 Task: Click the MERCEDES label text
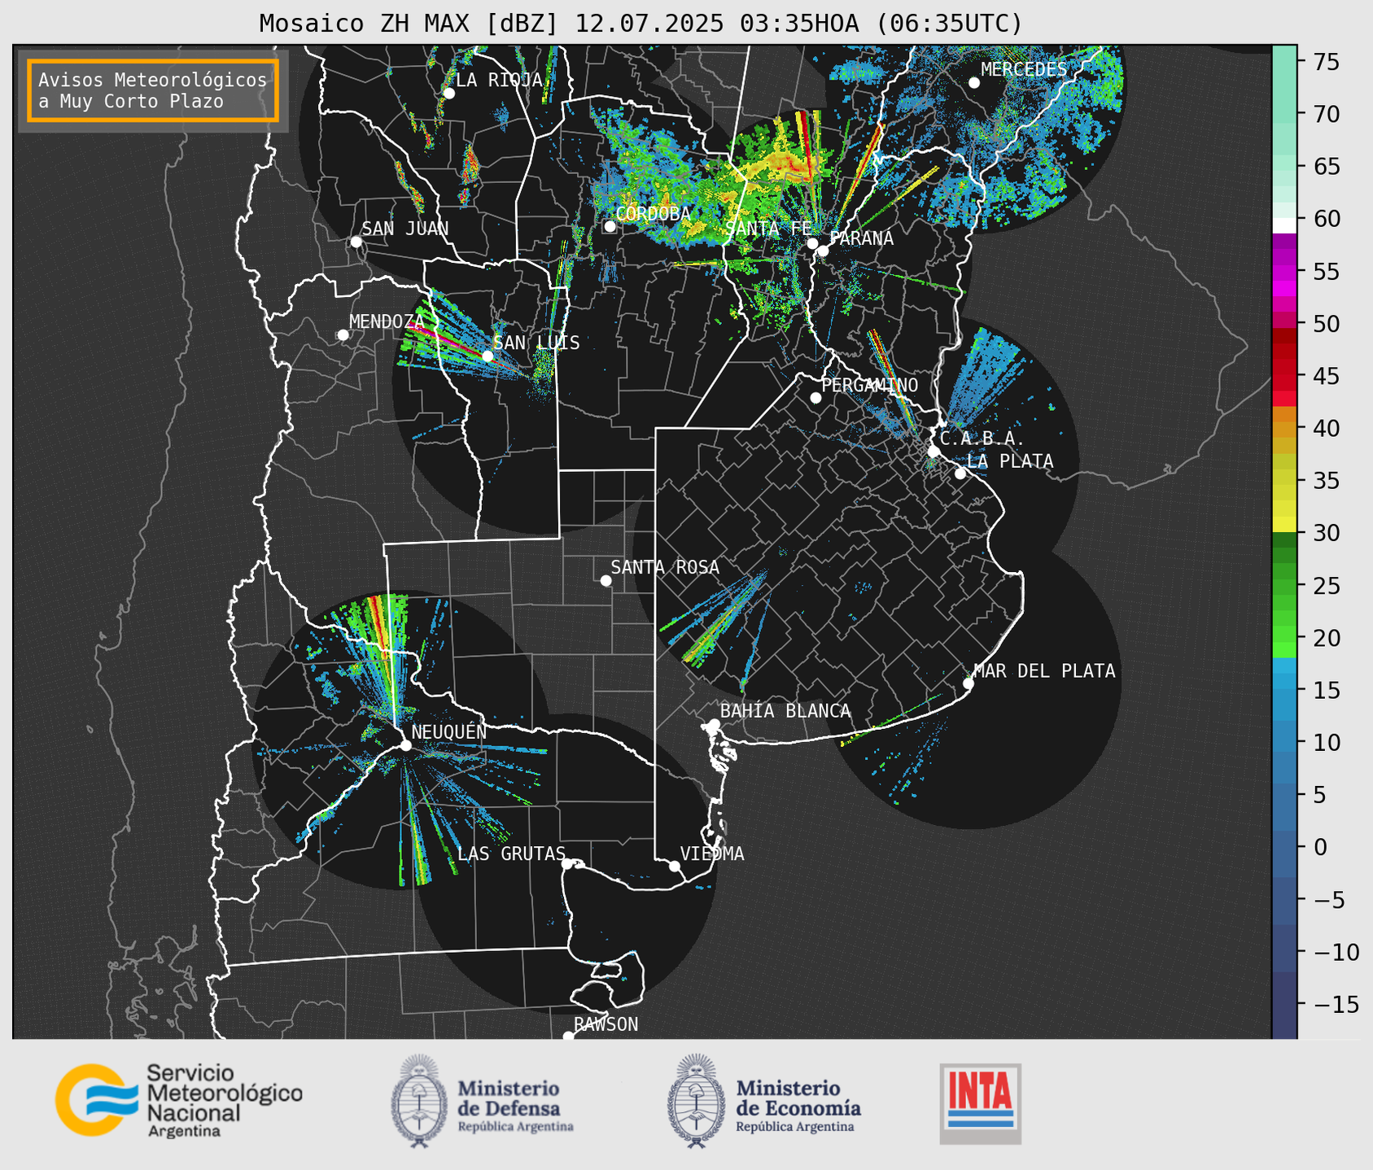[1024, 70]
